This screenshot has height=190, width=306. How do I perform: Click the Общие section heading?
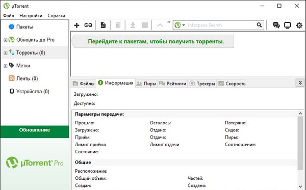tap(83, 162)
